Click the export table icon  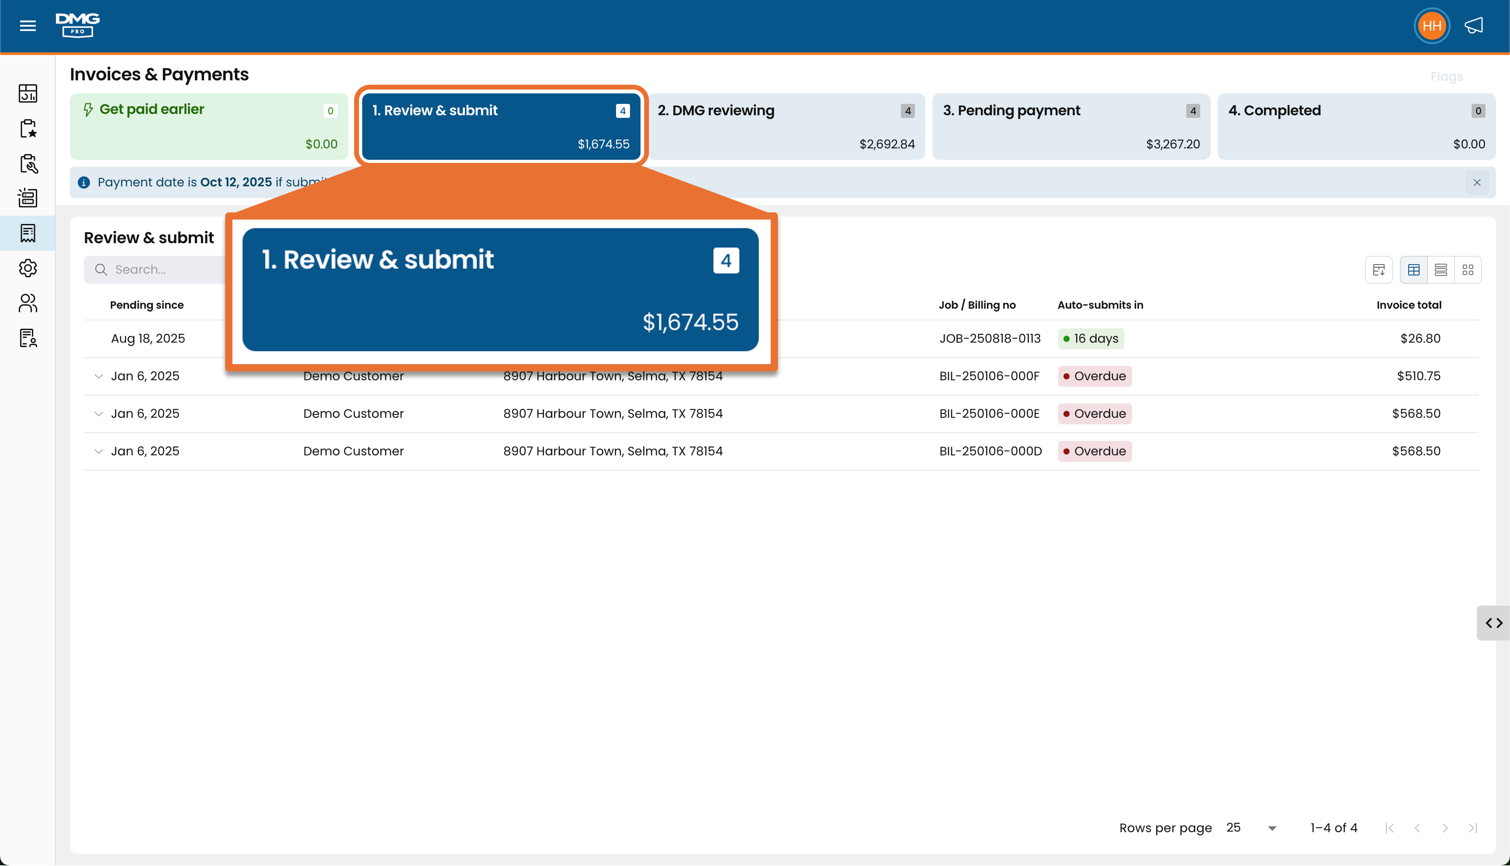tap(1379, 270)
